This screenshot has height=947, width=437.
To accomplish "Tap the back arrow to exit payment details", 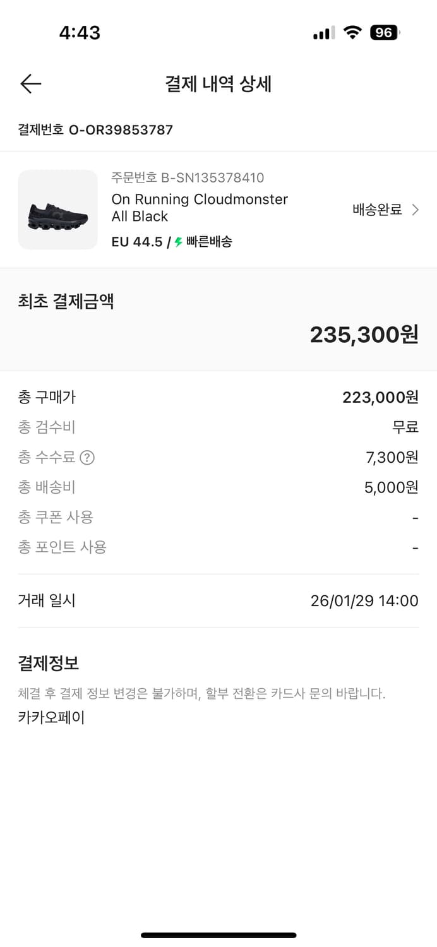I will click(x=30, y=83).
